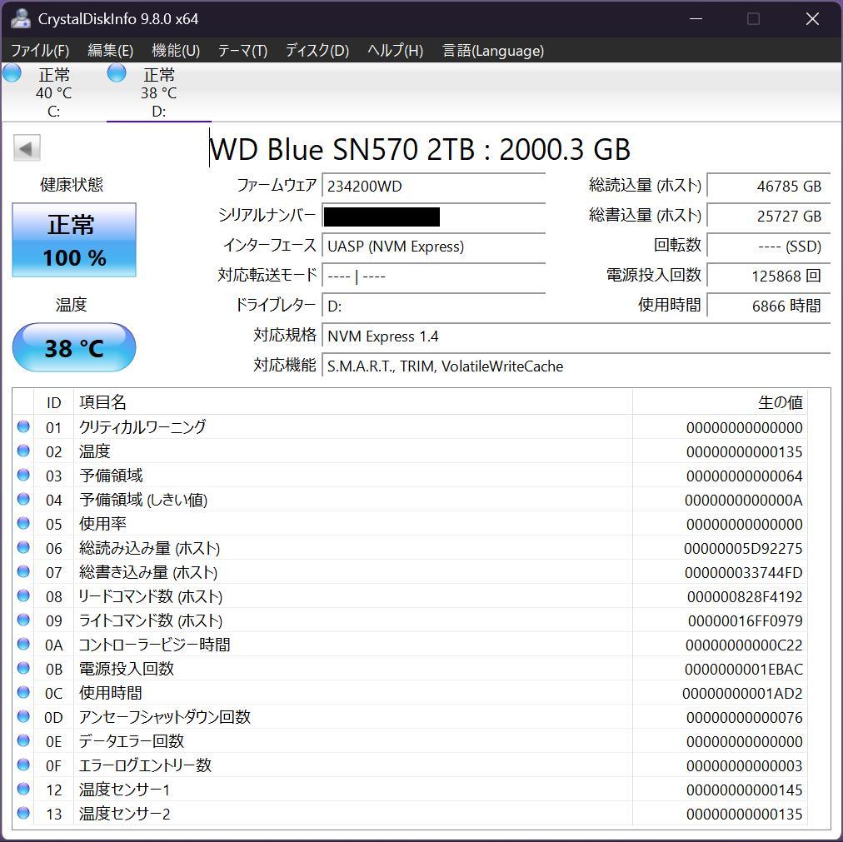This screenshot has height=842, width=843.
Task: Click the CrystalDiskInfo app icon in title bar
Action: point(21,19)
